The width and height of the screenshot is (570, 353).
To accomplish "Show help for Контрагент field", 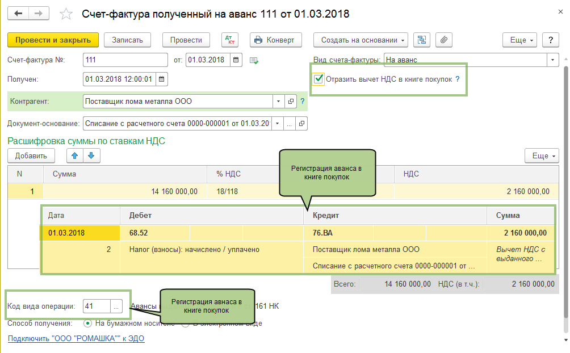I will pyautogui.click(x=303, y=102).
